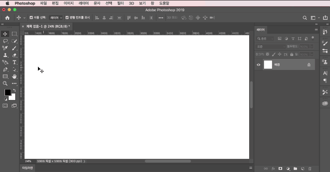Create a new group folder
330x172 pixels.
click(295, 169)
